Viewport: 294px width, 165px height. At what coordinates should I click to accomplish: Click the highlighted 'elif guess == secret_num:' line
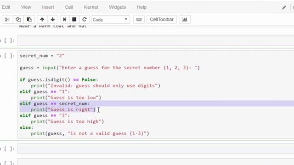click(55, 104)
